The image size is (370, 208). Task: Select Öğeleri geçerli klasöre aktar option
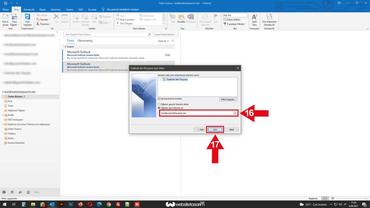pos(159,104)
